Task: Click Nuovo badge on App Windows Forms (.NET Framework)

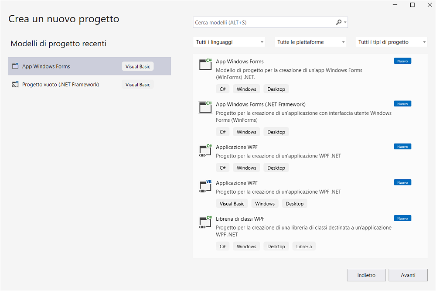Action: [x=402, y=104]
